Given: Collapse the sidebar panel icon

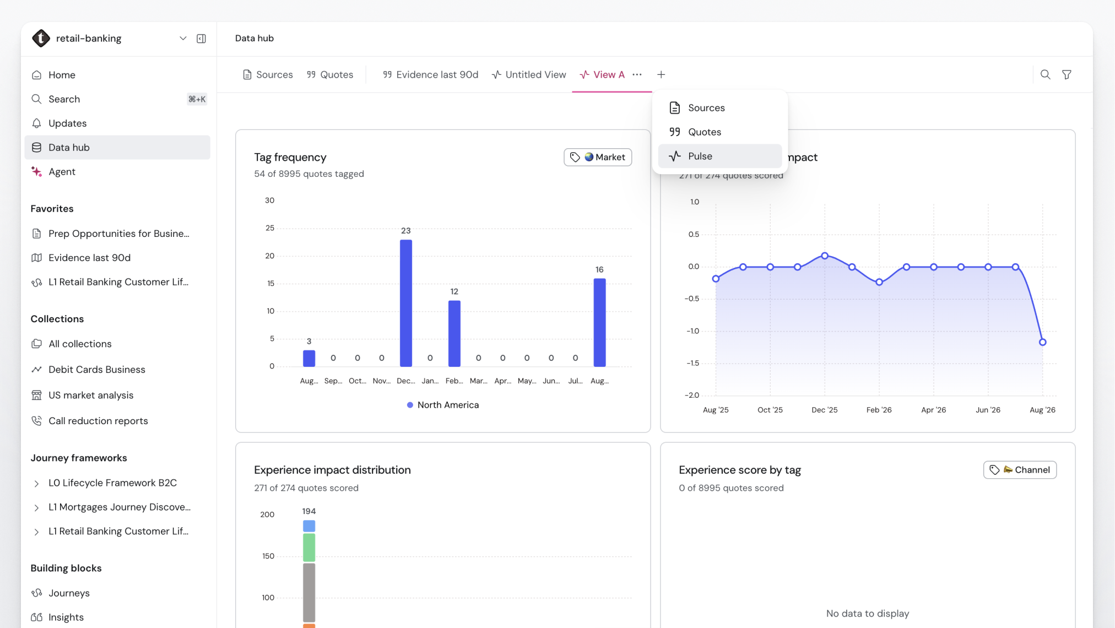Looking at the screenshot, I should tap(201, 39).
